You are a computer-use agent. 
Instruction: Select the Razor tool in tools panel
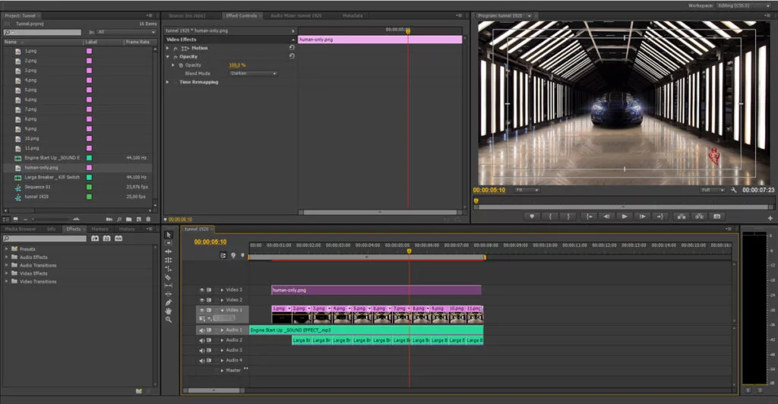(x=168, y=277)
